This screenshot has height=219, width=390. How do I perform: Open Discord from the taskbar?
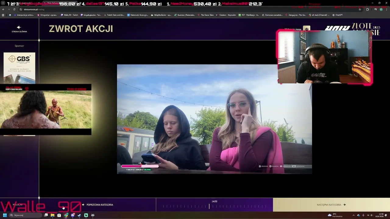(73, 215)
